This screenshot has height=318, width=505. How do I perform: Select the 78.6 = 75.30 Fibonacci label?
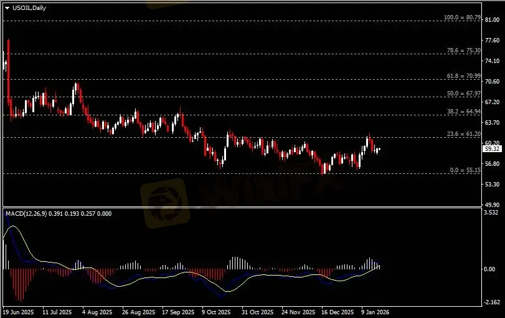click(464, 51)
